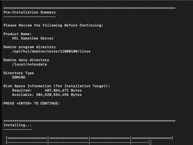This screenshot has width=193, height=145.
Task: Click the 'Disk Space Information' line
Action: point(57,86)
